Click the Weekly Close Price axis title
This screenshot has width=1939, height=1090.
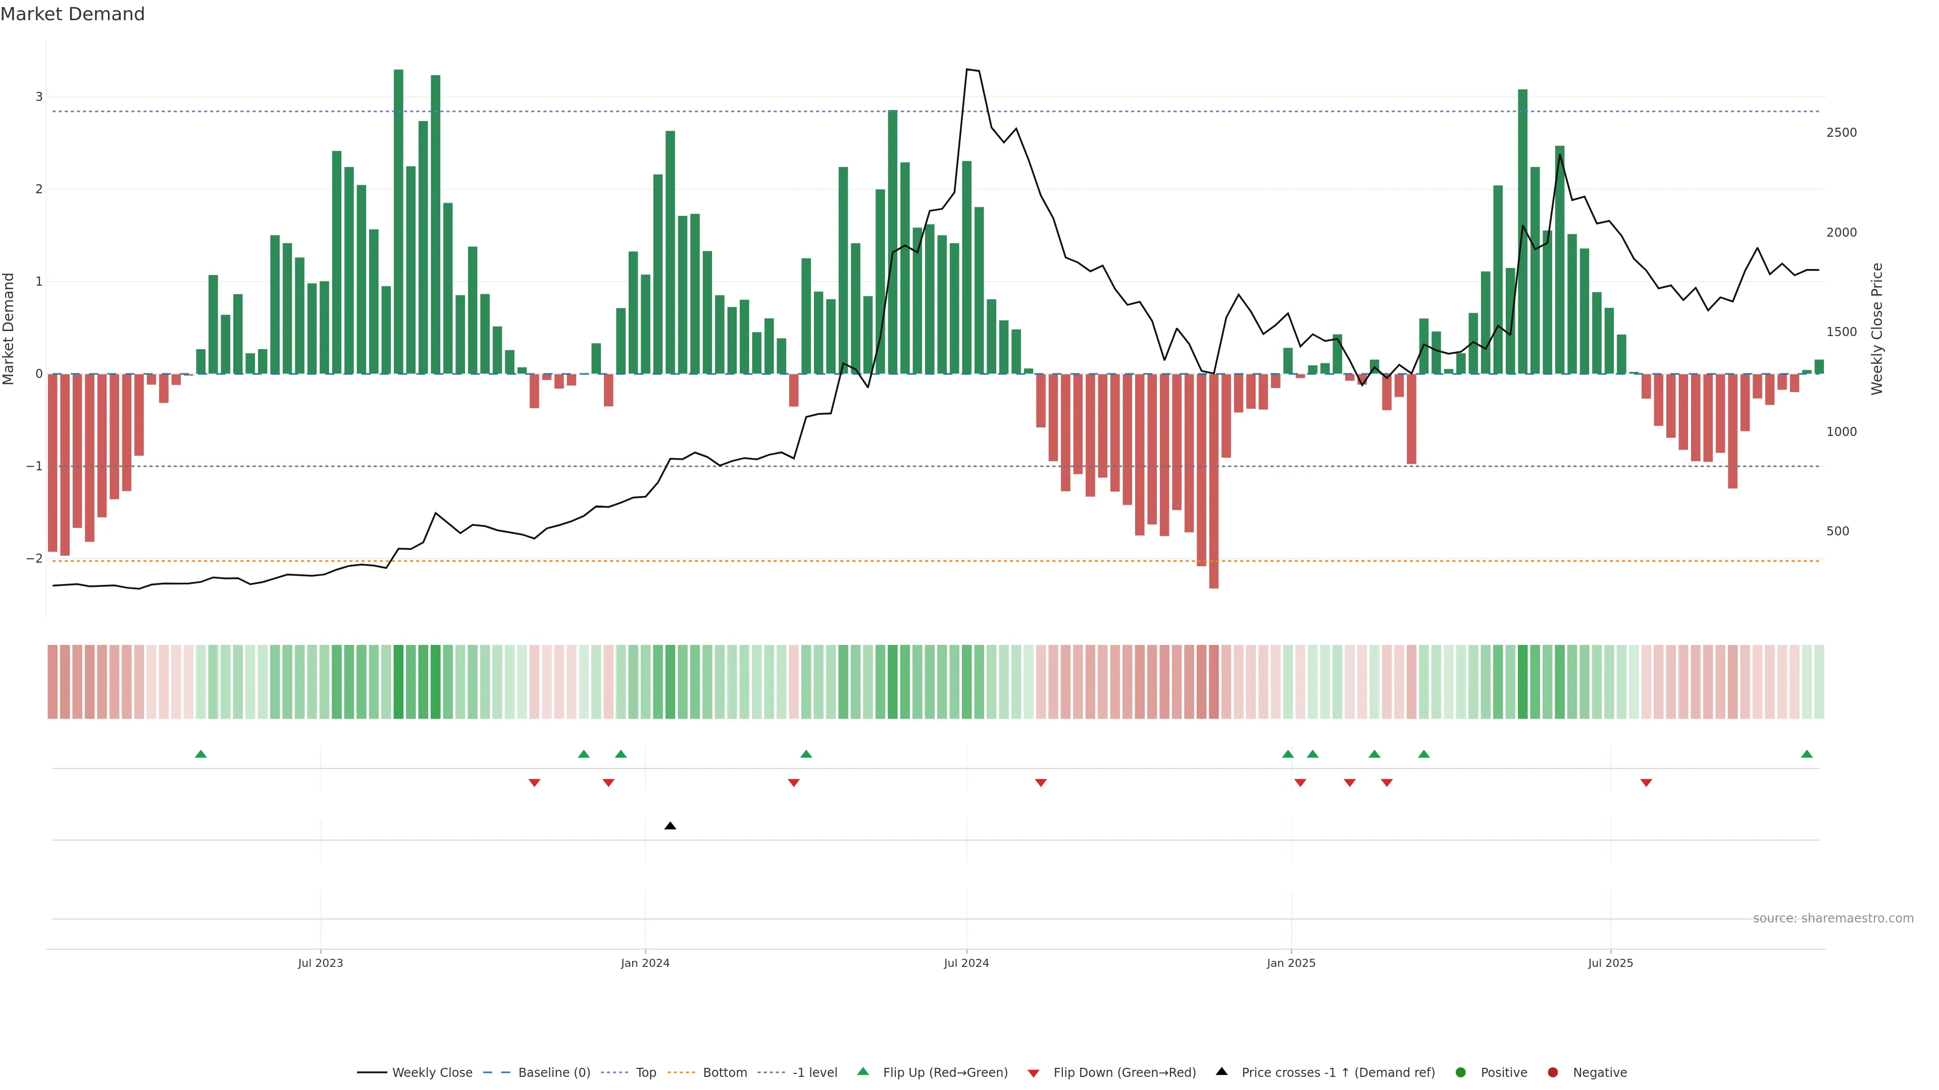point(1876,329)
